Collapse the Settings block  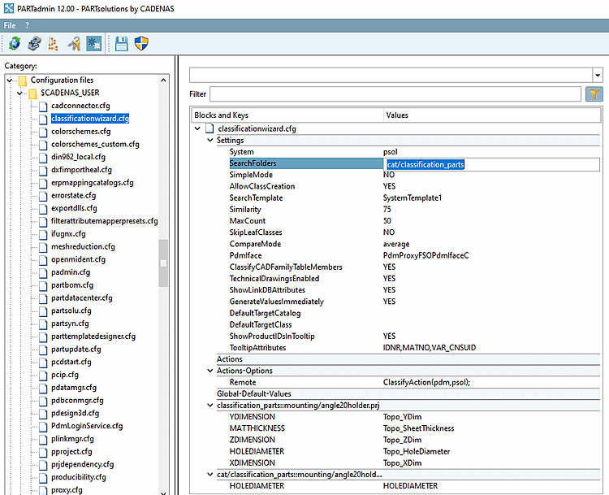(211, 141)
